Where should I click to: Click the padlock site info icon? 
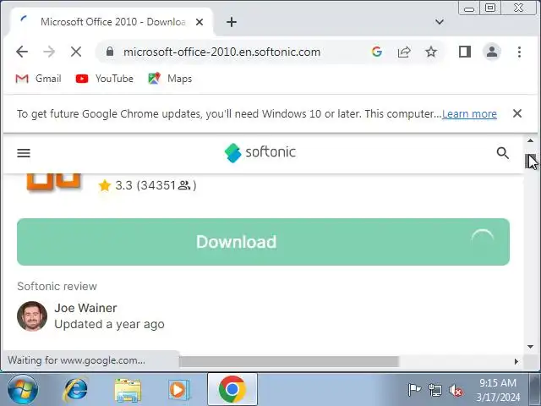pos(110,52)
